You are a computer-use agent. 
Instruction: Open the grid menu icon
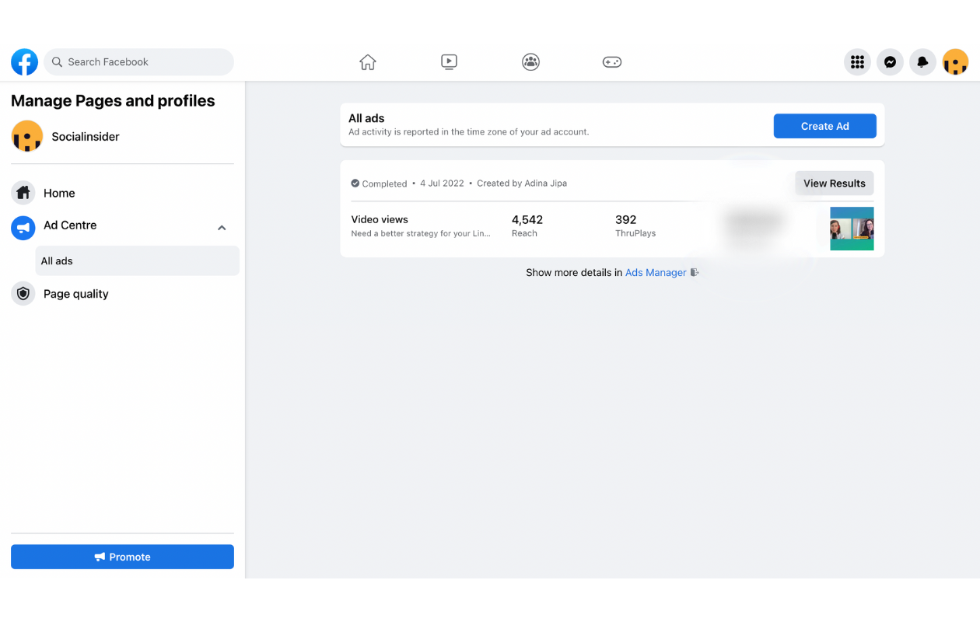(857, 62)
